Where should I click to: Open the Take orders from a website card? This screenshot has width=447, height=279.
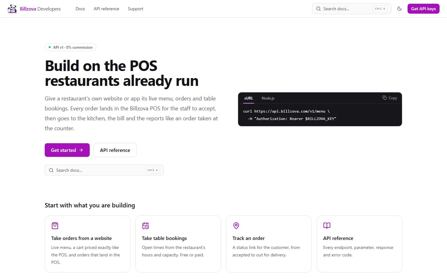[x=88, y=244]
